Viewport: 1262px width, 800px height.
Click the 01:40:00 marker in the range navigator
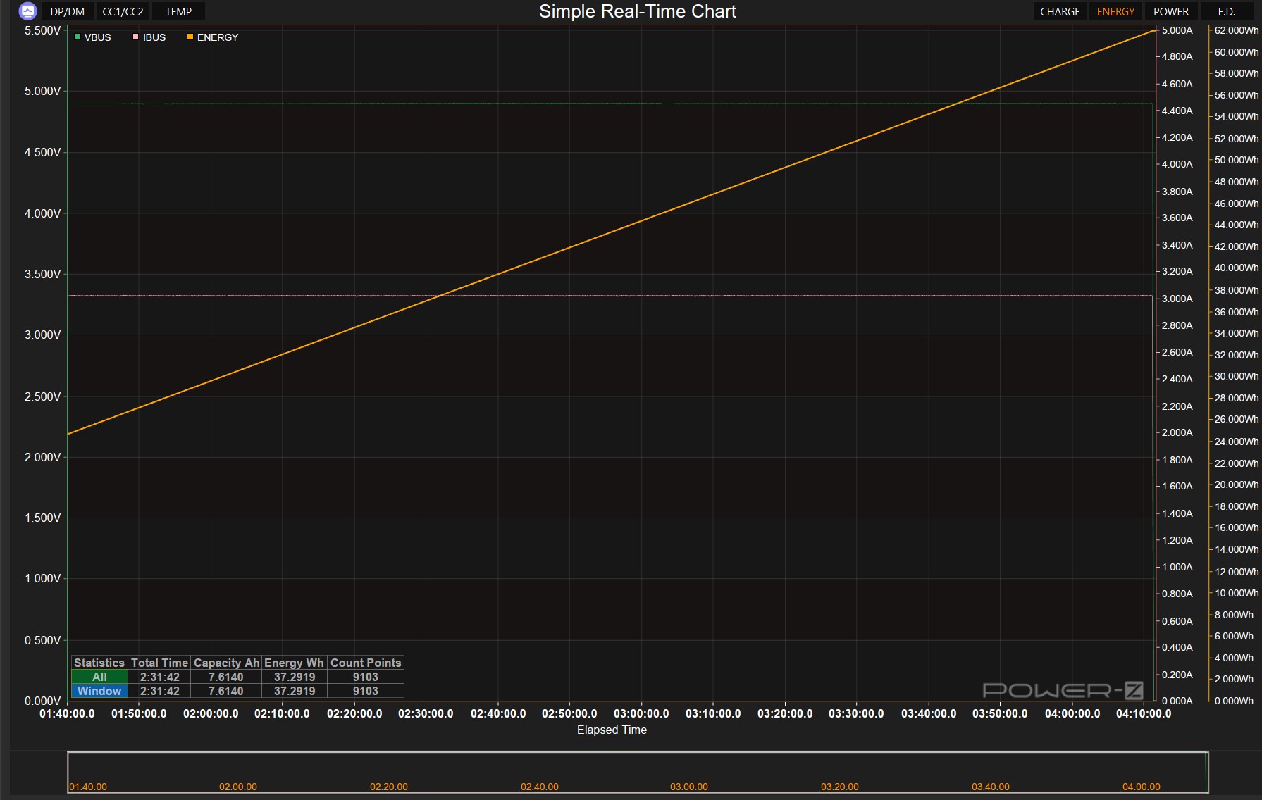point(88,787)
